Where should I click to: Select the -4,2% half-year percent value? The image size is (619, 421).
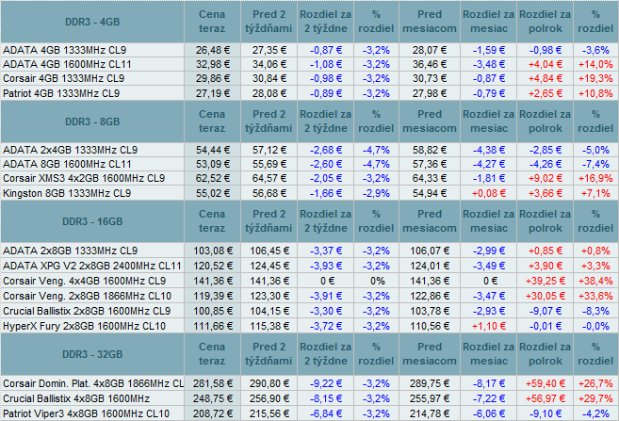tap(595, 413)
